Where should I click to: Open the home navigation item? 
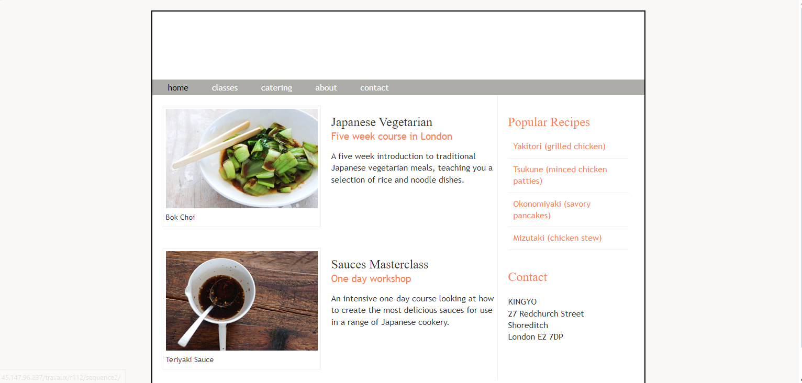point(178,88)
